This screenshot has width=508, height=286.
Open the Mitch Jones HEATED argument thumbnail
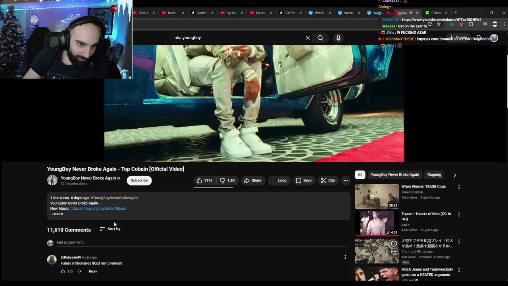click(377, 274)
